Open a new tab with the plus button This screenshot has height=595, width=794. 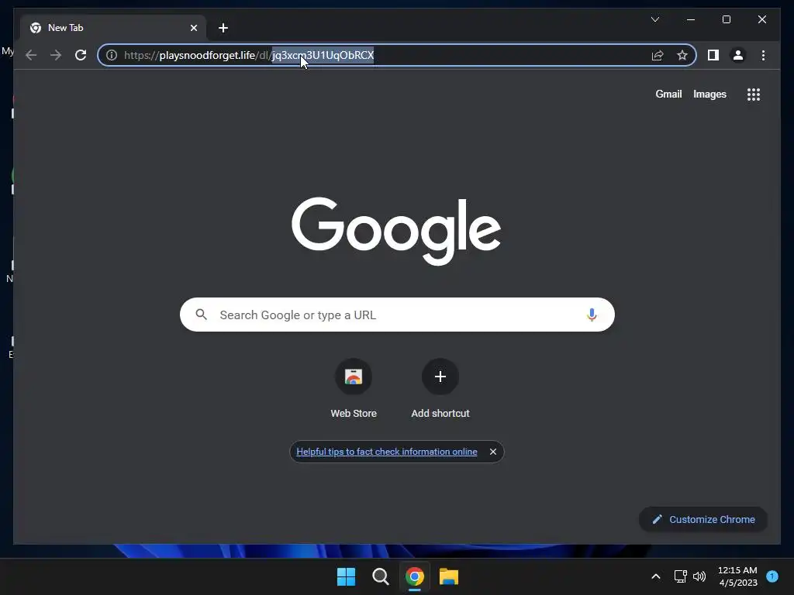(223, 28)
